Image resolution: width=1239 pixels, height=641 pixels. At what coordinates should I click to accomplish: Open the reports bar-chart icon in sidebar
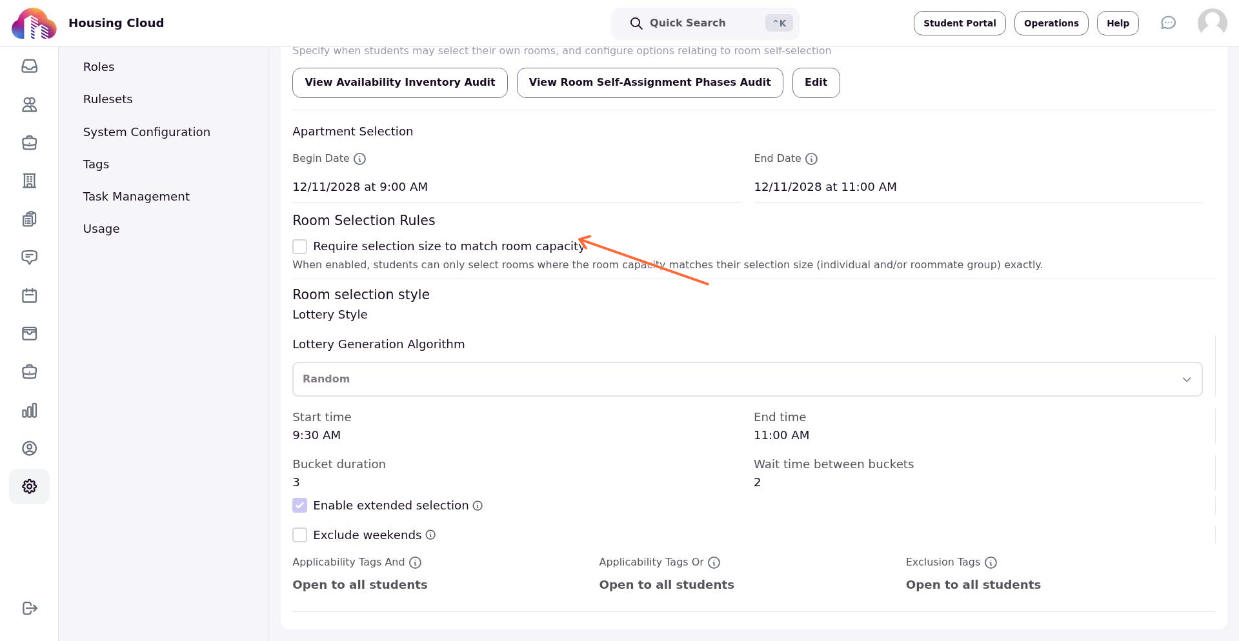(x=29, y=410)
